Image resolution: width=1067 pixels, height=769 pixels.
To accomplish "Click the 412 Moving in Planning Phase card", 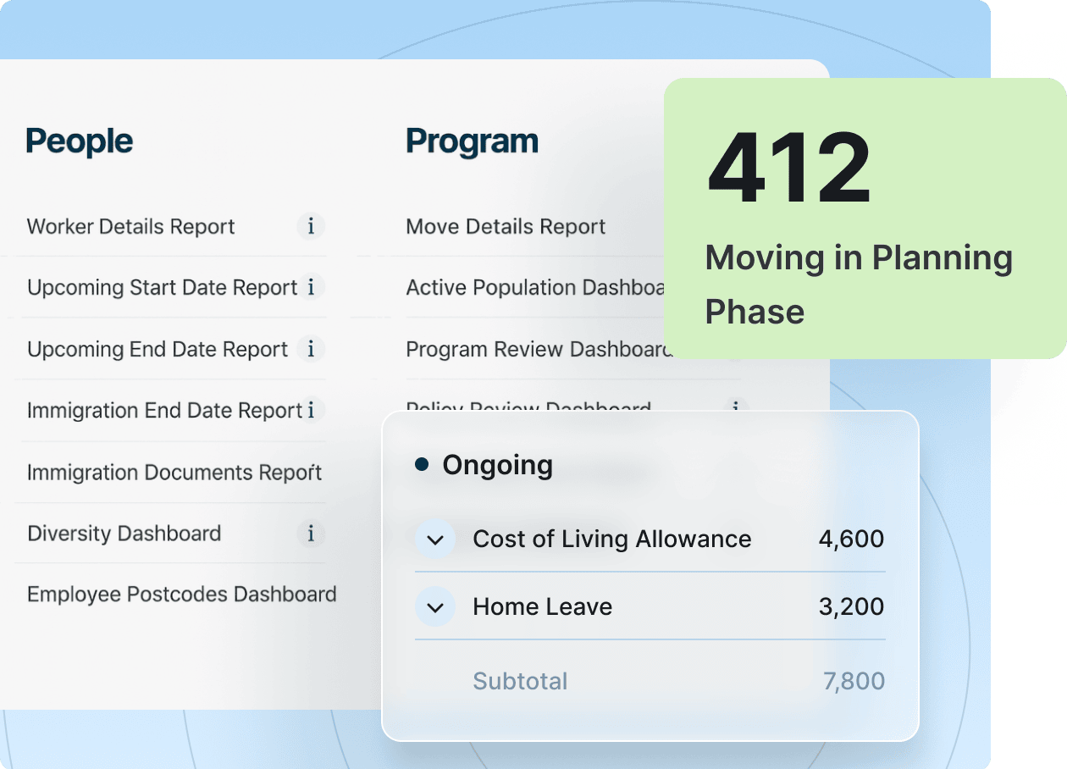I will click(x=864, y=219).
